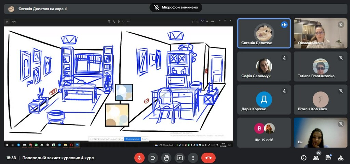Open the ellipsis menu in shared photo viewer
Screen dimensions: 350x164
(128, 21)
